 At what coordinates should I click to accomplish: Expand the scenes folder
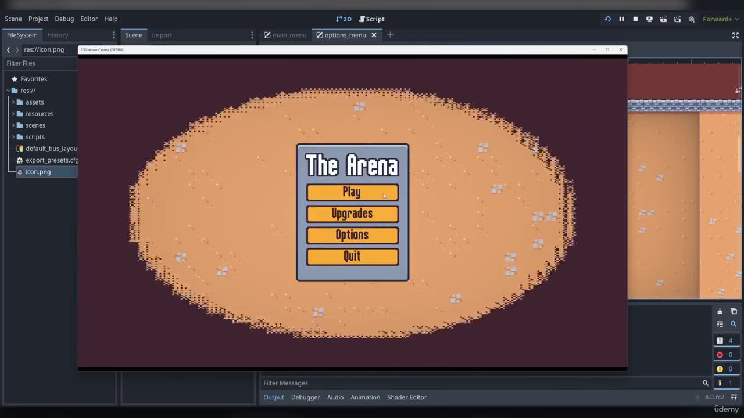point(13,125)
